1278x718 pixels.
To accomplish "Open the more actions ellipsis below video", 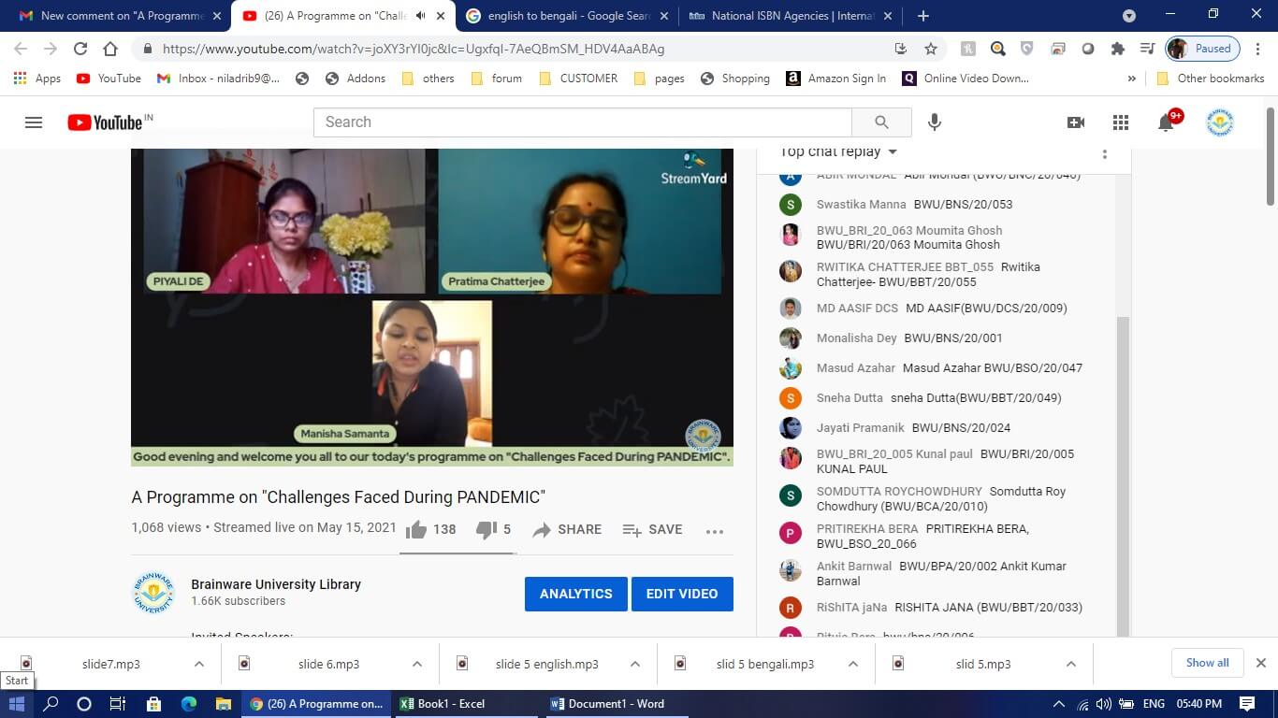I will coord(715,531).
